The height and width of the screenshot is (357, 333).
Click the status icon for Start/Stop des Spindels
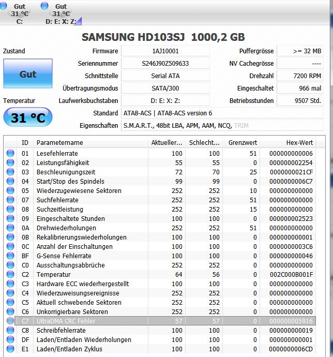tap(10, 181)
